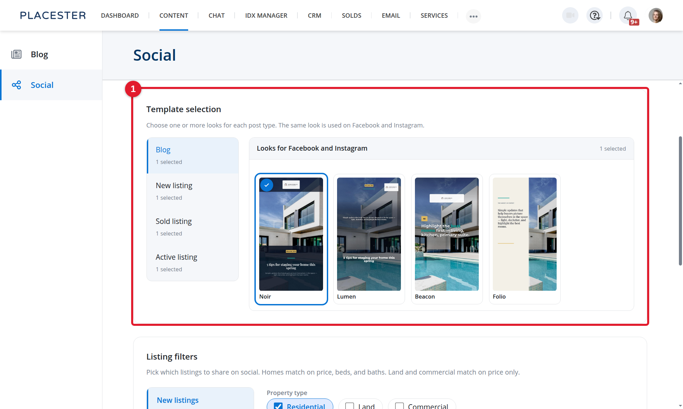This screenshot has width=683, height=409.
Task: Select the New listings filter tab
Action: tap(200, 398)
